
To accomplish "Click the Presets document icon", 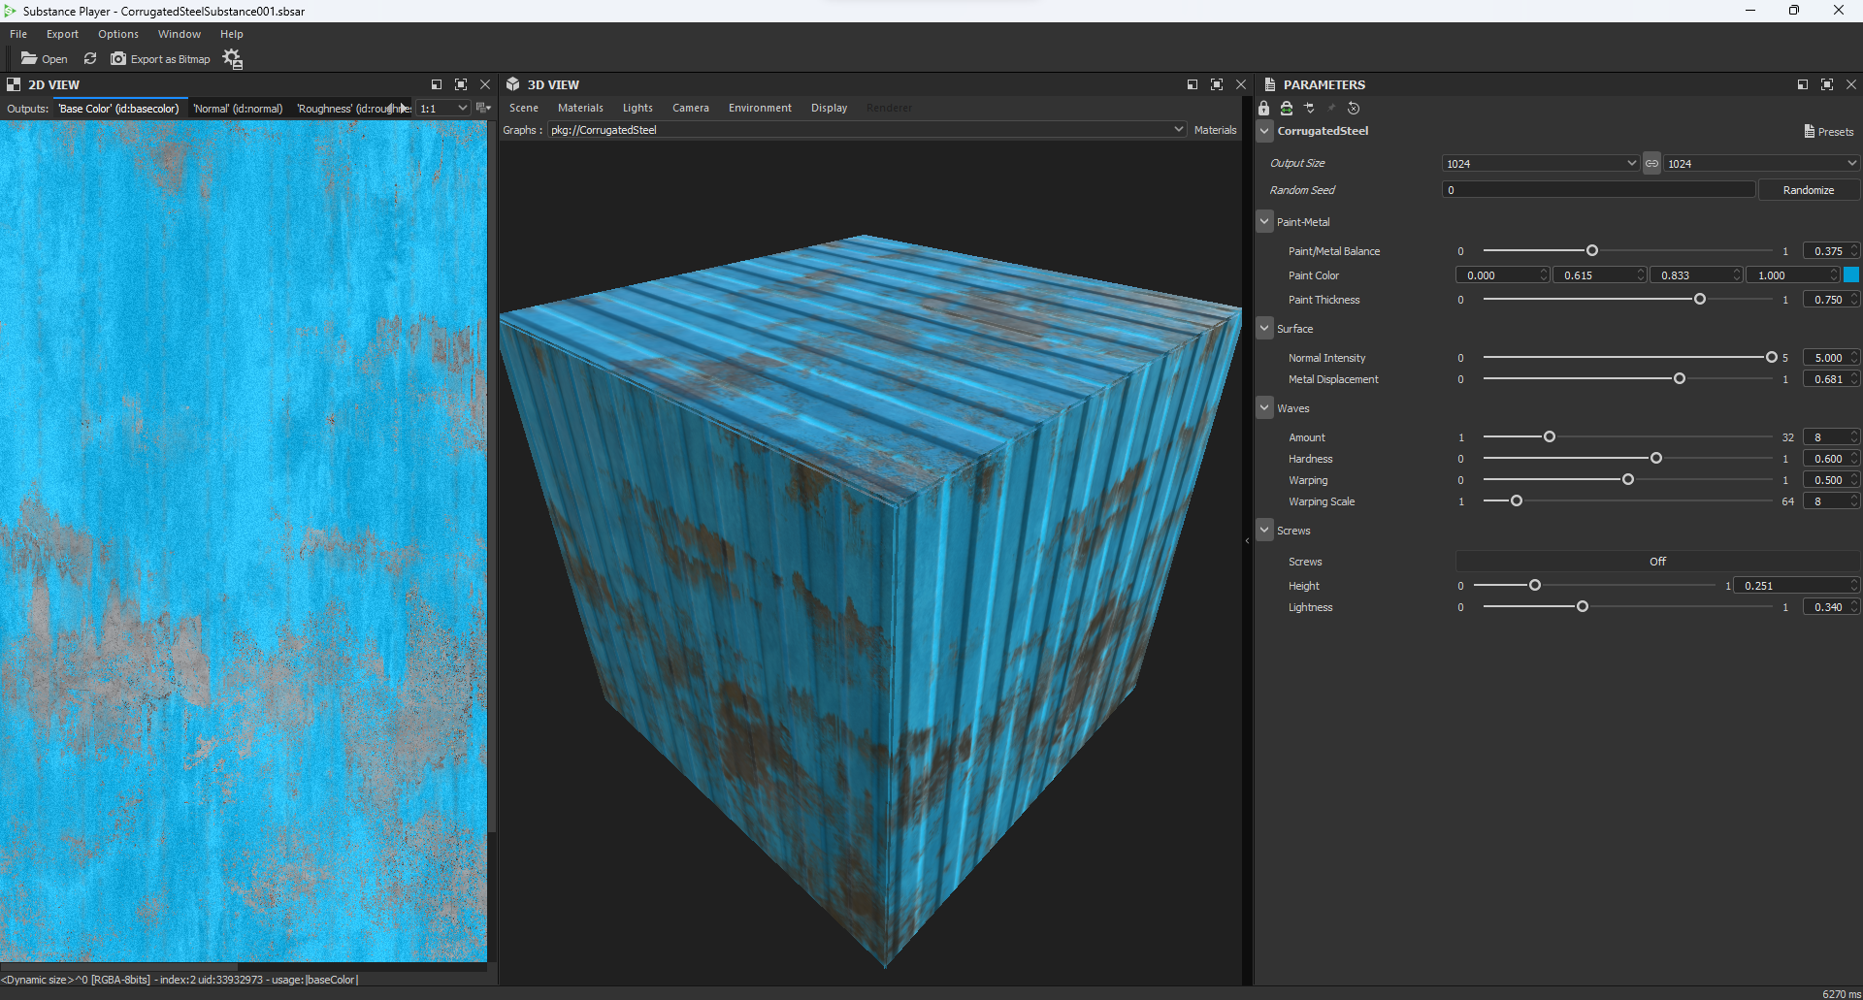I will (1810, 131).
